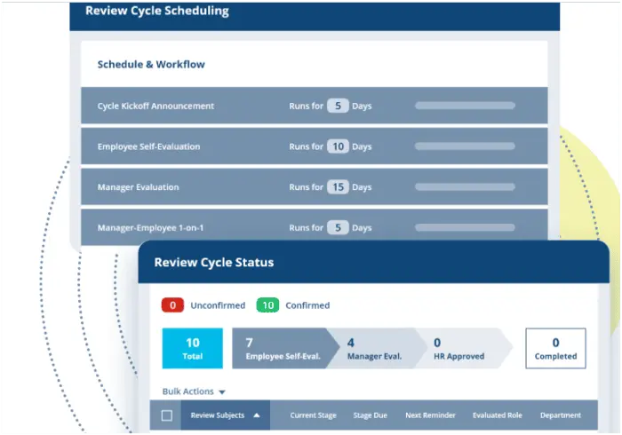Open the Bulk Actions dropdown
This screenshot has height=435, width=622.
[194, 391]
